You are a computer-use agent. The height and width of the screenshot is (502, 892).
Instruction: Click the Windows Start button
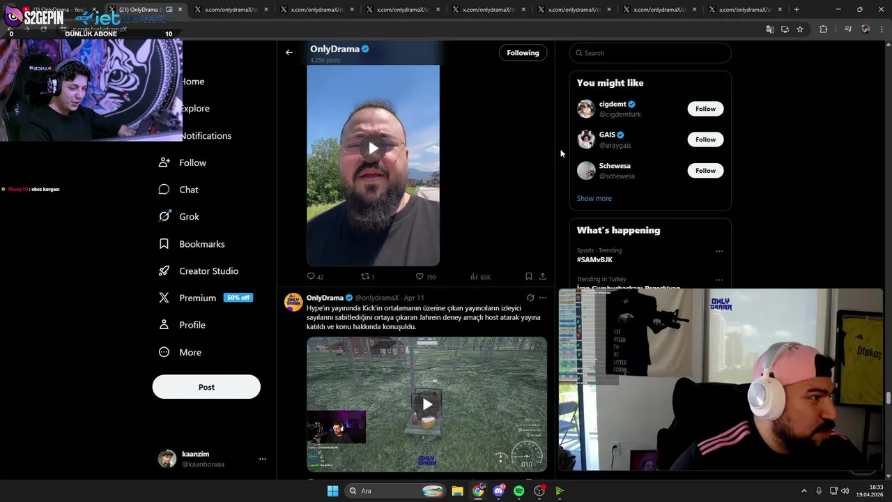pyautogui.click(x=332, y=491)
